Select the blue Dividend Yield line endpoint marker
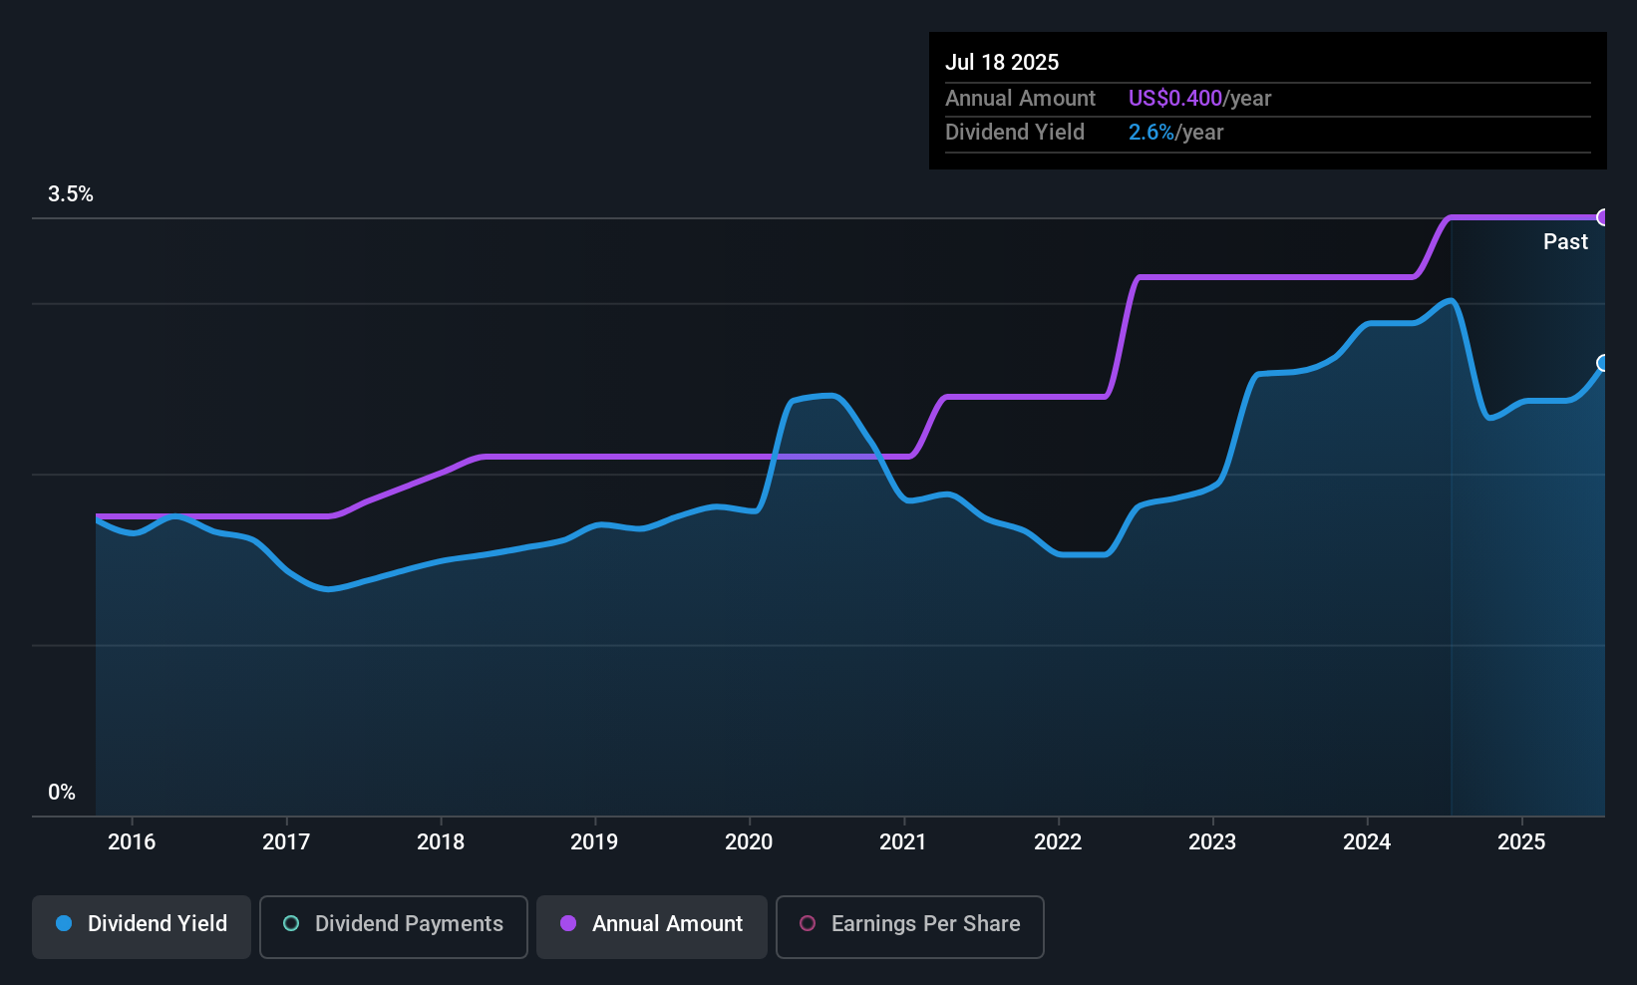The height and width of the screenshot is (985, 1637). click(1603, 363)
